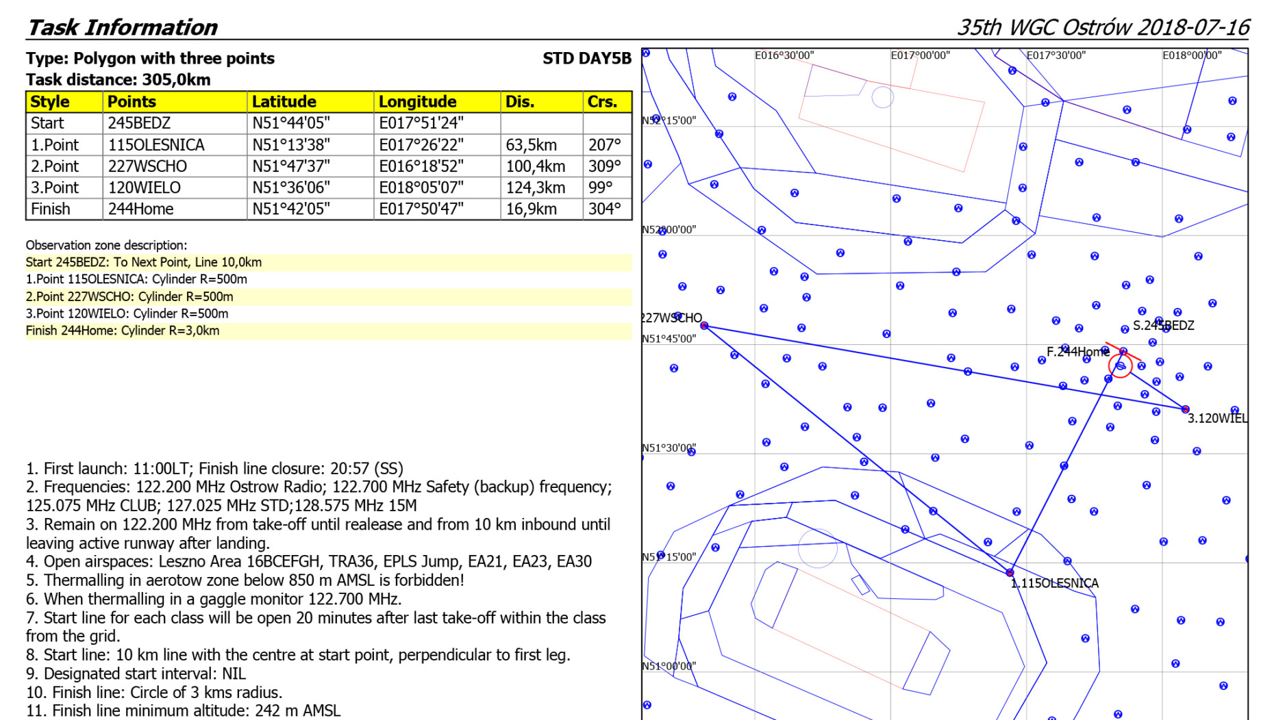Click the 1.115OLESNICA turnpoint marker on map
The image size is (1285, 720).
[x=1010, y=572]
